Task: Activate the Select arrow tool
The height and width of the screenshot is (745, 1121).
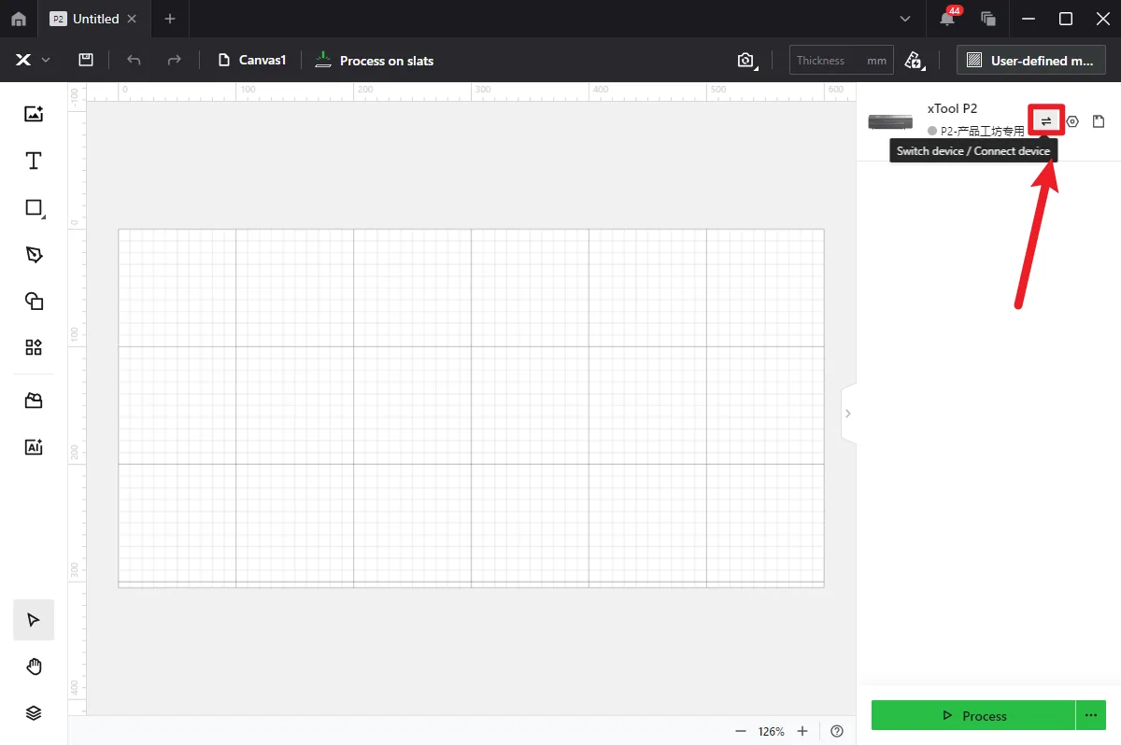Action: (x=34, y=620)
